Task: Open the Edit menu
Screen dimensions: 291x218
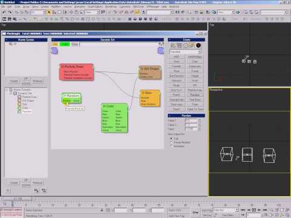Action: click(10, 7)
